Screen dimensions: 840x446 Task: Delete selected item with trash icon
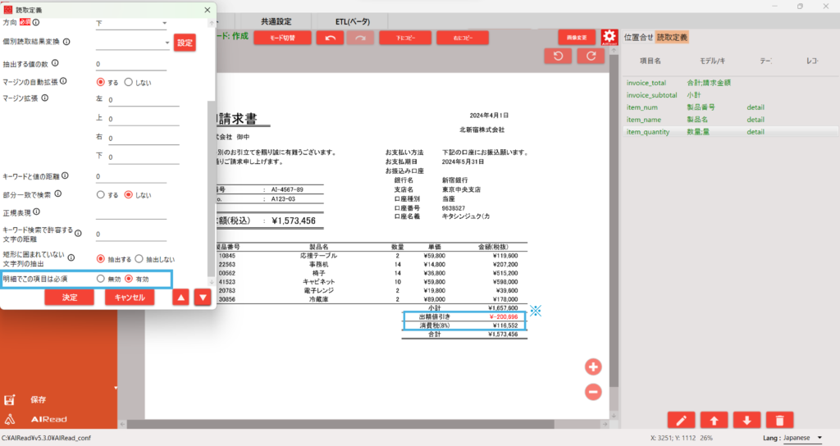click(x=778, y=421)
